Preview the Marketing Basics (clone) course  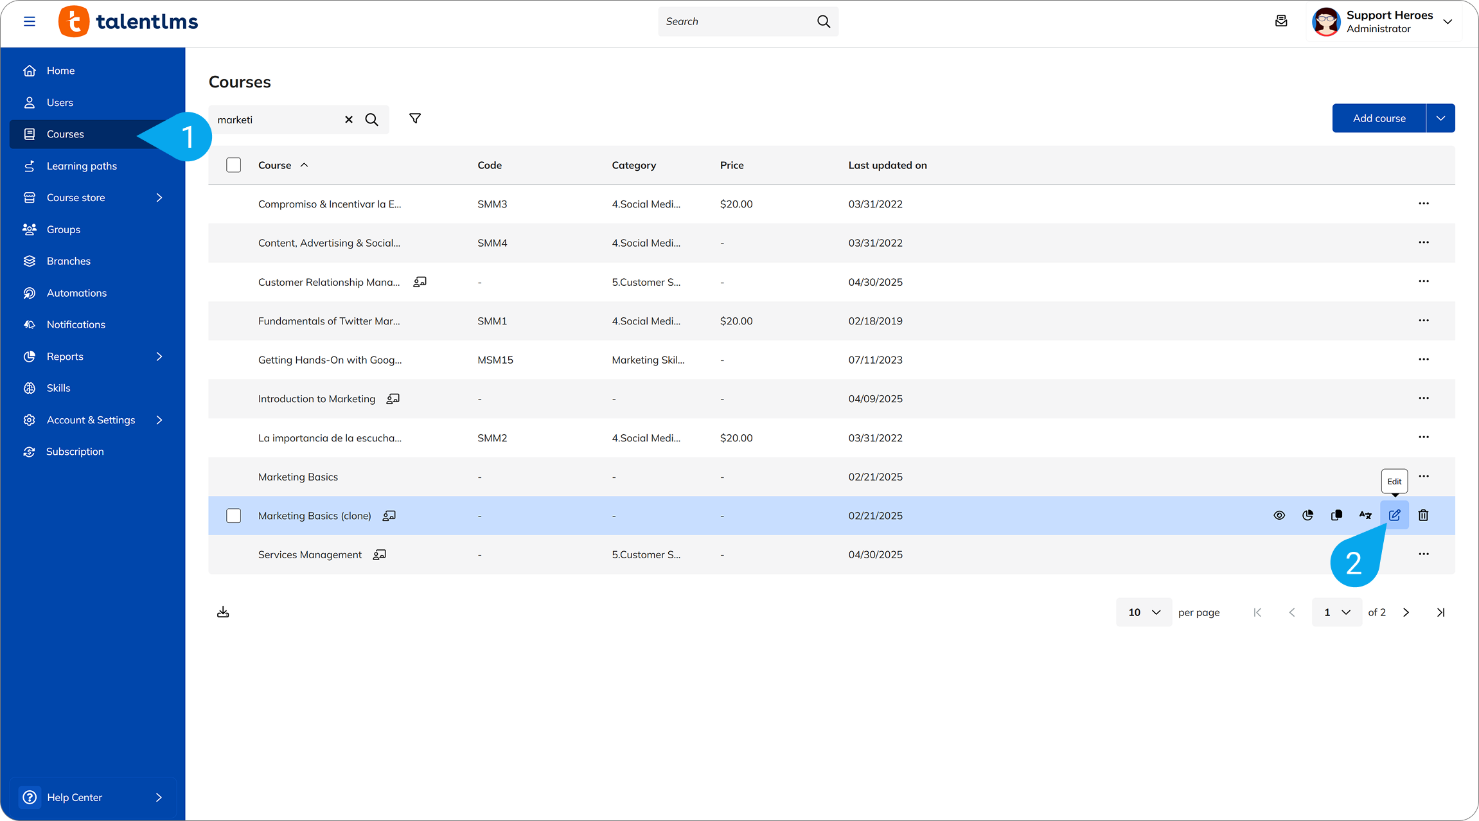click(x=1279, y=515)
